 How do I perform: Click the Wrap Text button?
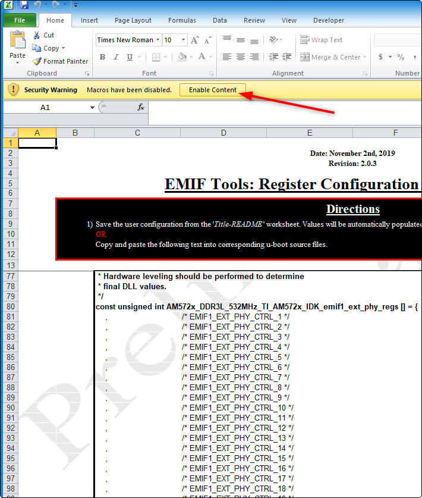pos(321,40)
